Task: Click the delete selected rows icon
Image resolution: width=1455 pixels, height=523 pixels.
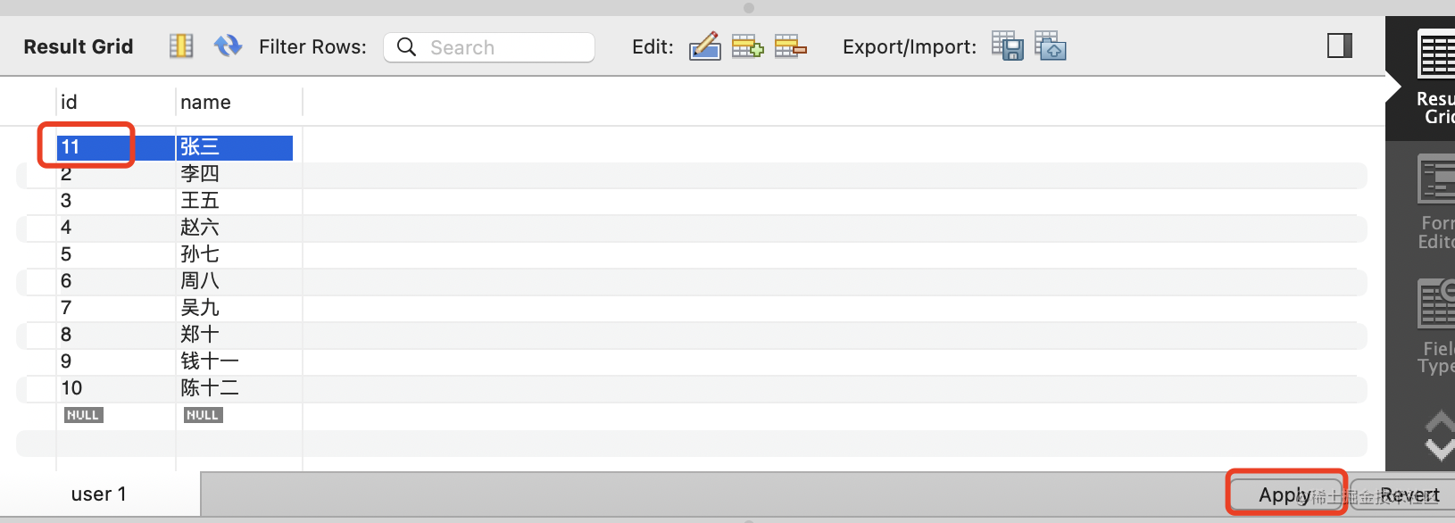Action: pyautogui.click(x=790, y=46)
